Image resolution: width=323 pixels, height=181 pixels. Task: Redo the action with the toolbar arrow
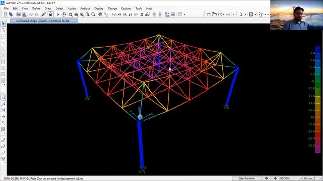[x=37, y=14]
